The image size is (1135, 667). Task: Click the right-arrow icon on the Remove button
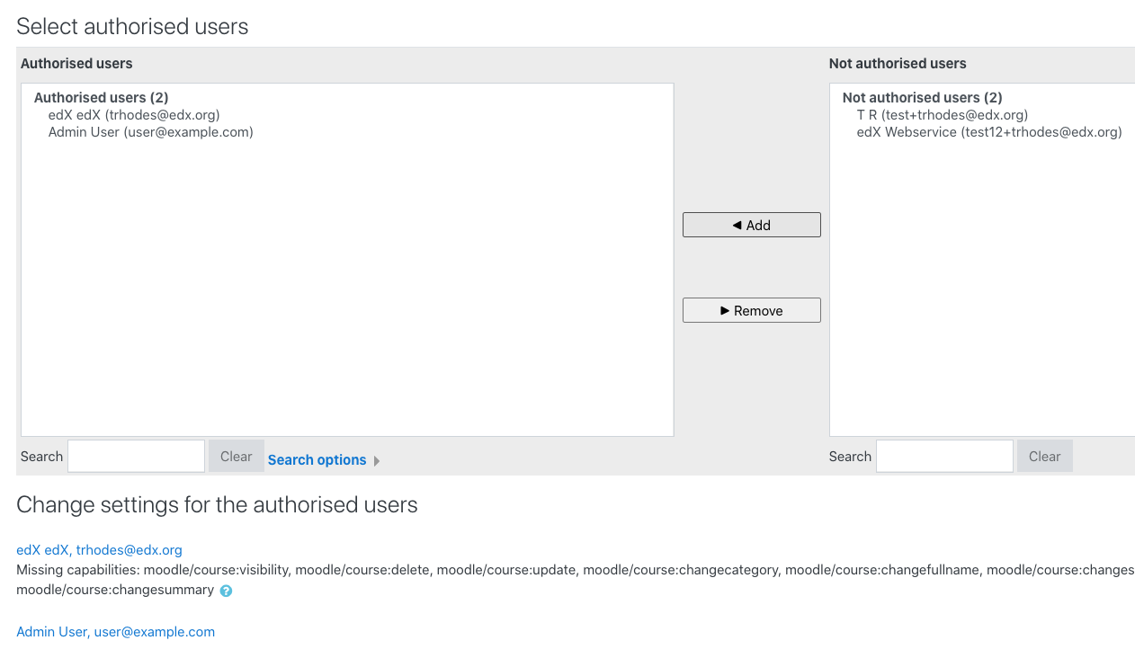point(727,310)
